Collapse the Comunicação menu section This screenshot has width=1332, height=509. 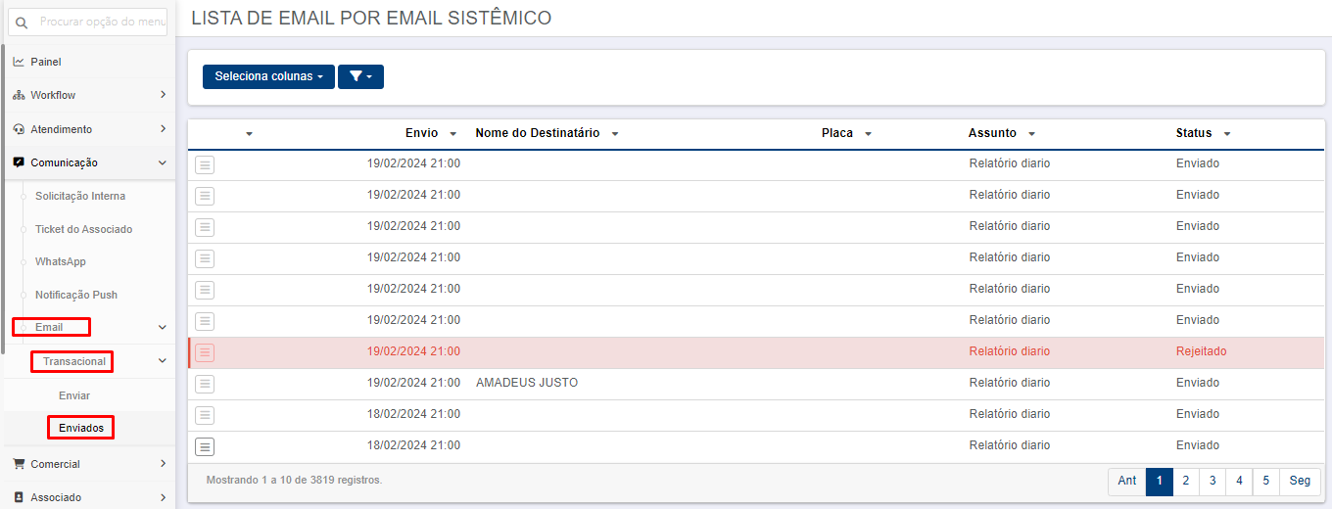[x=163, y=162]
